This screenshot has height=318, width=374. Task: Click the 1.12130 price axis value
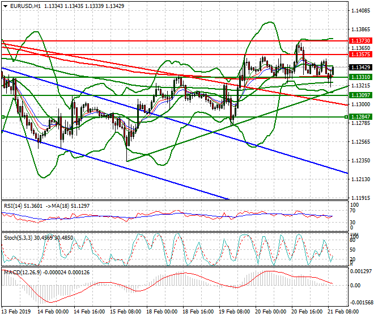click(360, 179)
